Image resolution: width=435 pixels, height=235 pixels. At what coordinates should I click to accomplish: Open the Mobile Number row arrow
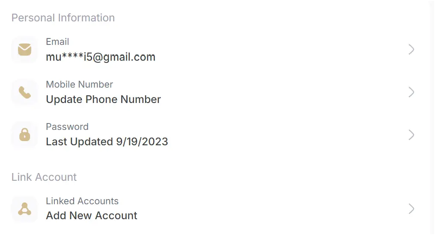(x=411, y=92)
